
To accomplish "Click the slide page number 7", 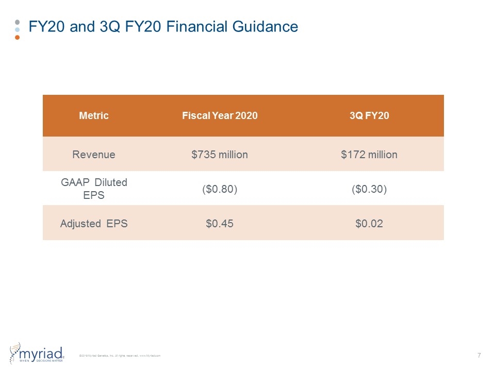I will (479, 355).
